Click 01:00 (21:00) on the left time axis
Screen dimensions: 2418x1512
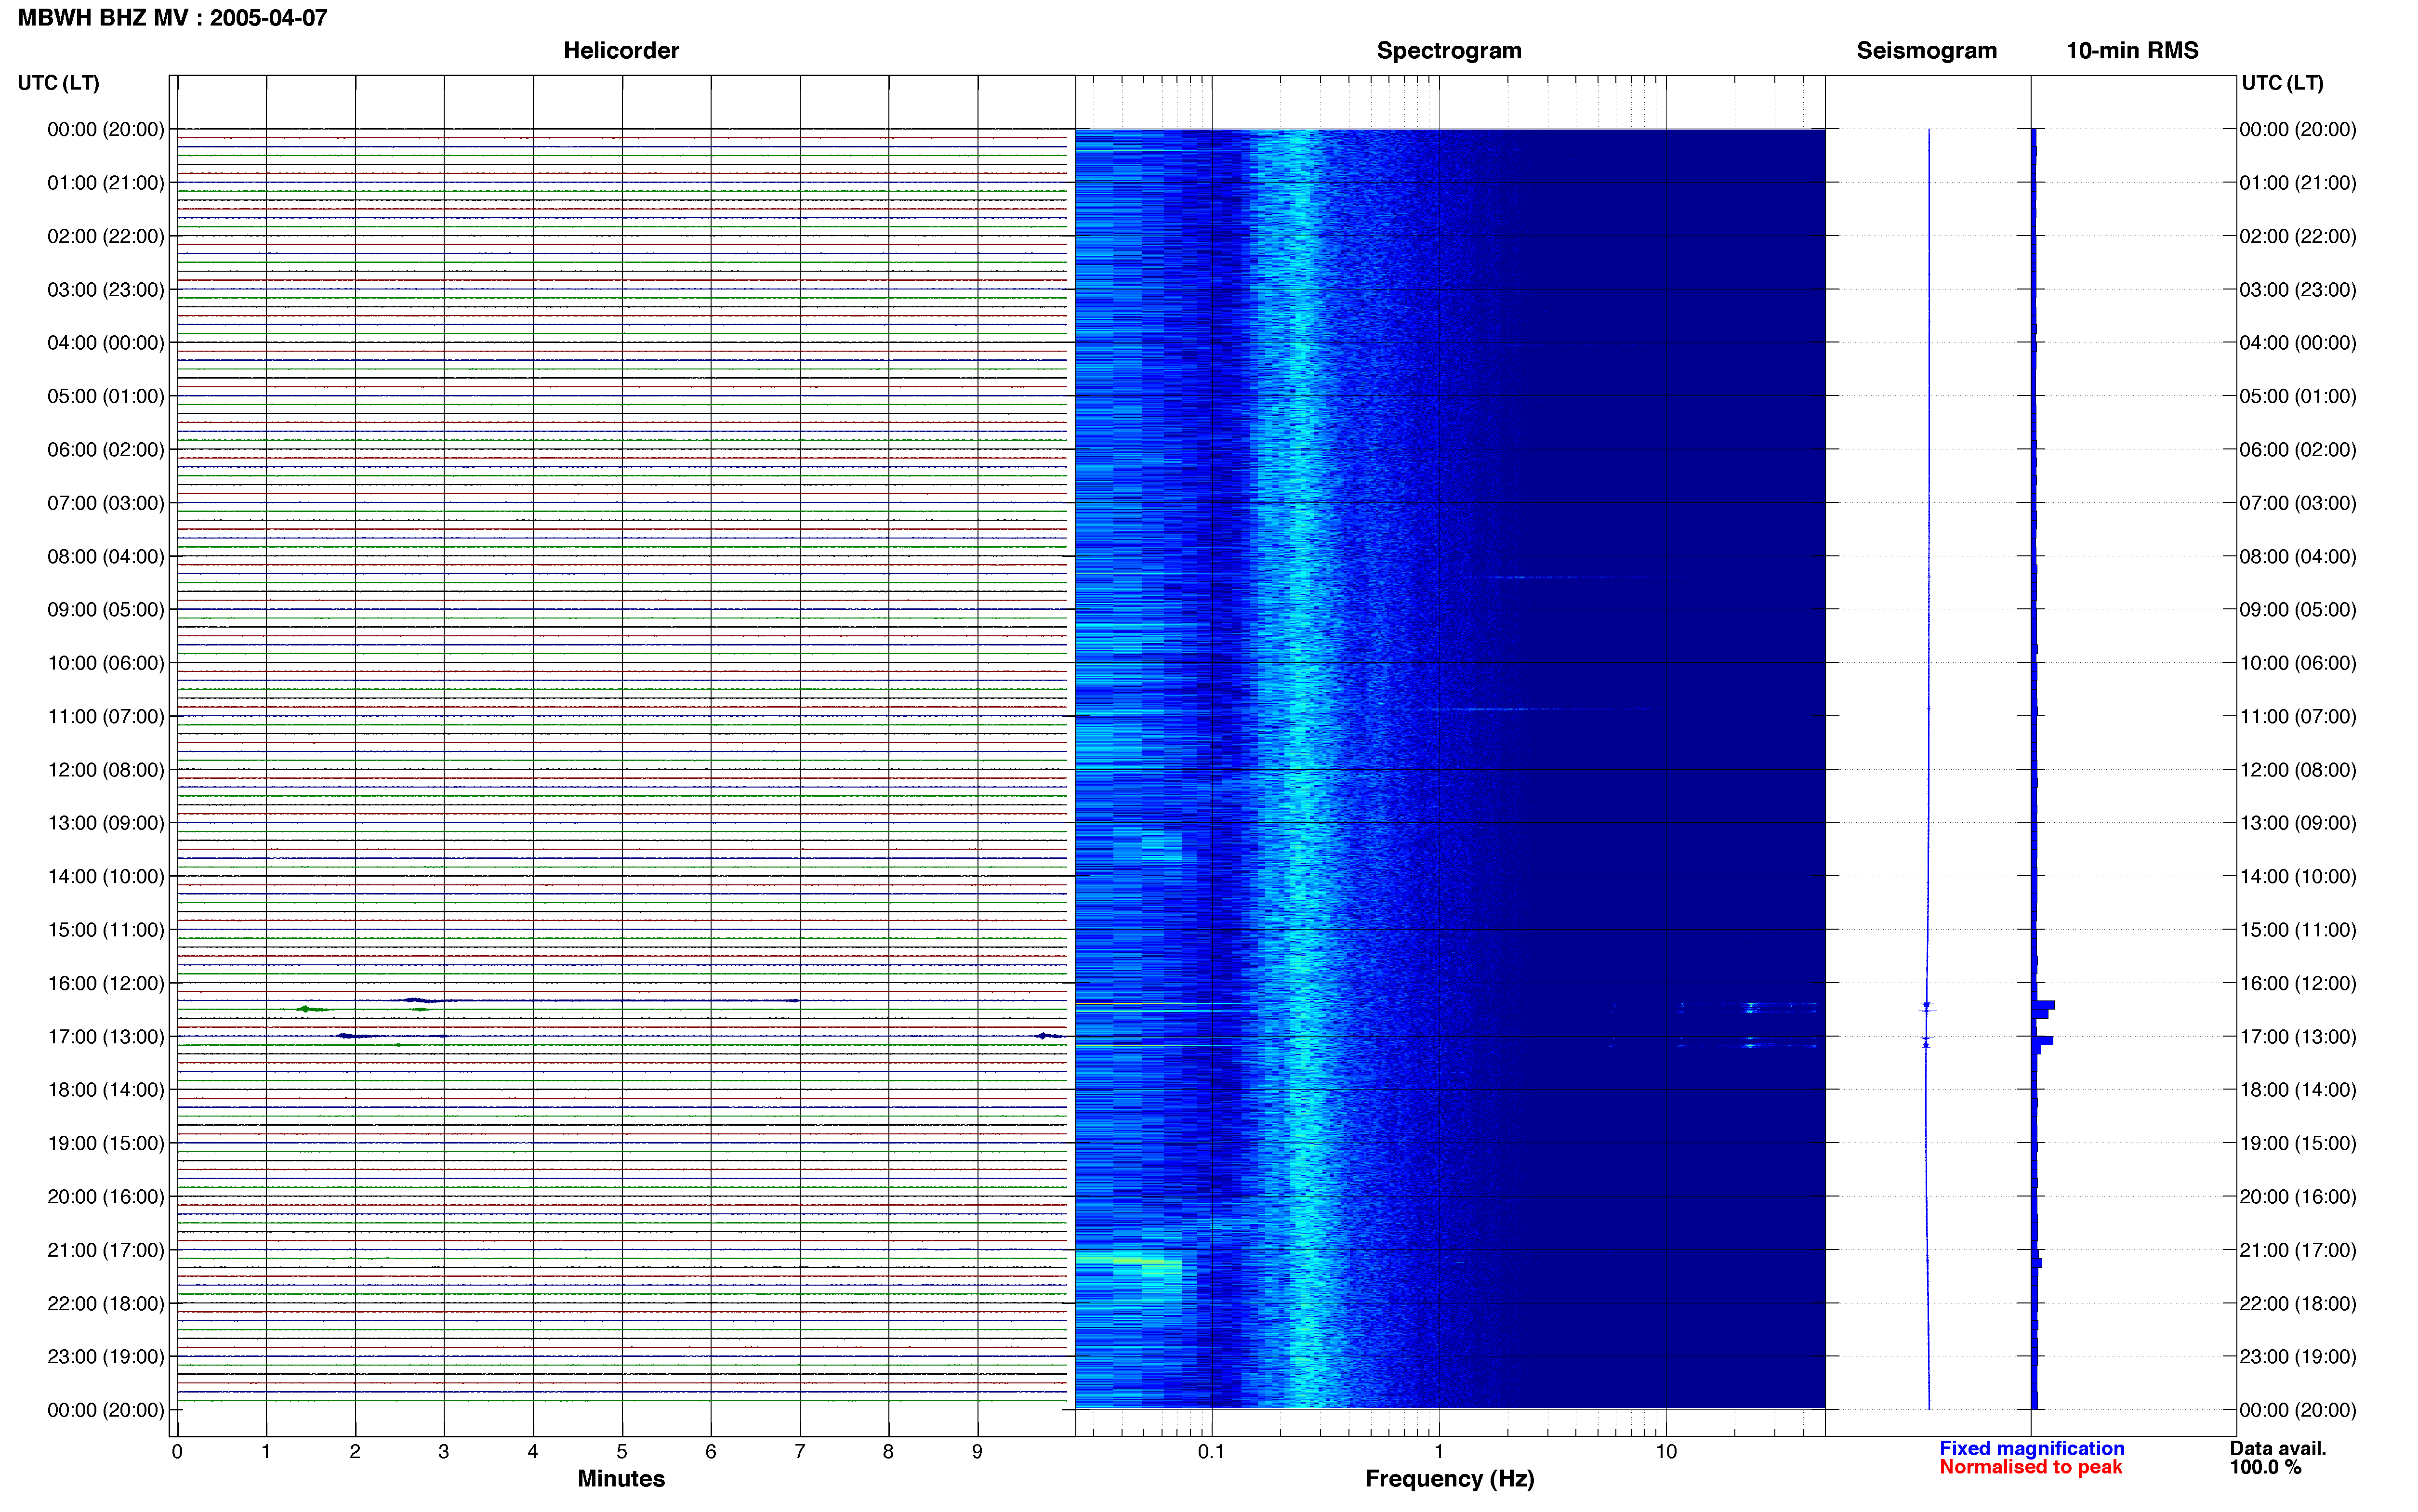coord(106,183)
